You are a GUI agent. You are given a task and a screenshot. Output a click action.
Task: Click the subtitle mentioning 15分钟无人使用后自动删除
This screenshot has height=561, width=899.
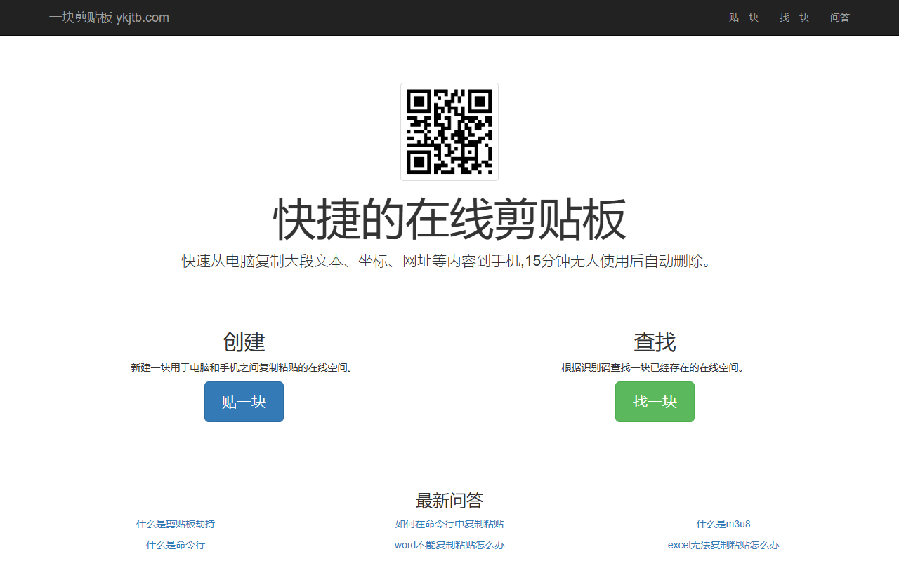coord(449,262)
